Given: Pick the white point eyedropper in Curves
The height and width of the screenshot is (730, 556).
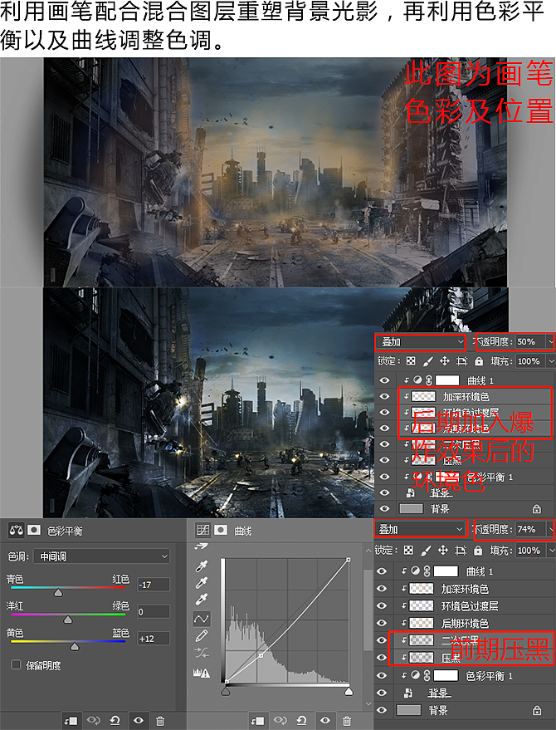Looking at the screenshot, I should click(x=202, y=600).
